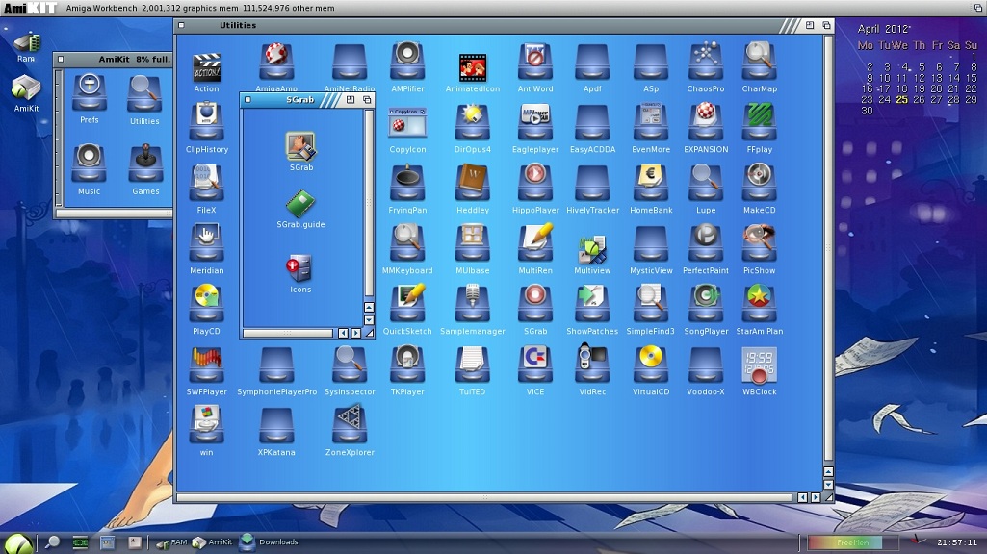Image resolution: width=987 pixels, height=554 pixels.
Task: Open the SGrab.guide document
Action: (300, 204)
